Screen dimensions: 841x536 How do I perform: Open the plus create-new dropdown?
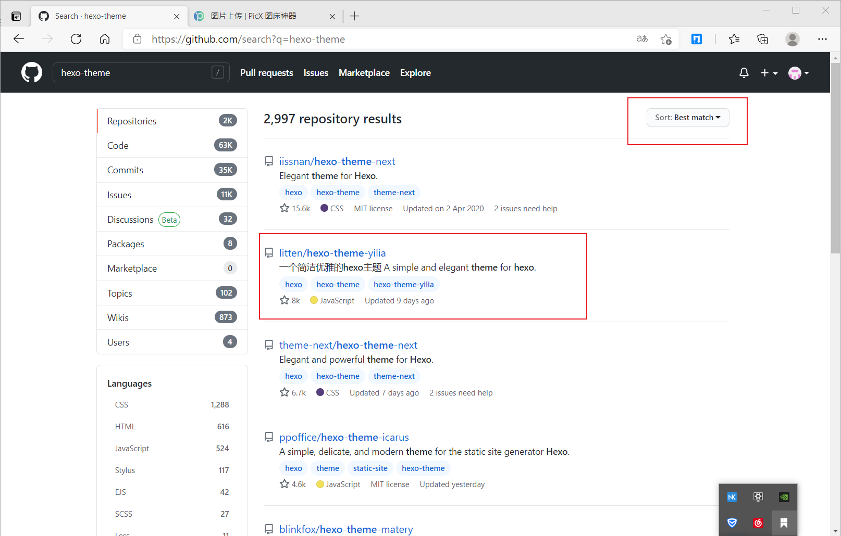(x=769, y=73)
